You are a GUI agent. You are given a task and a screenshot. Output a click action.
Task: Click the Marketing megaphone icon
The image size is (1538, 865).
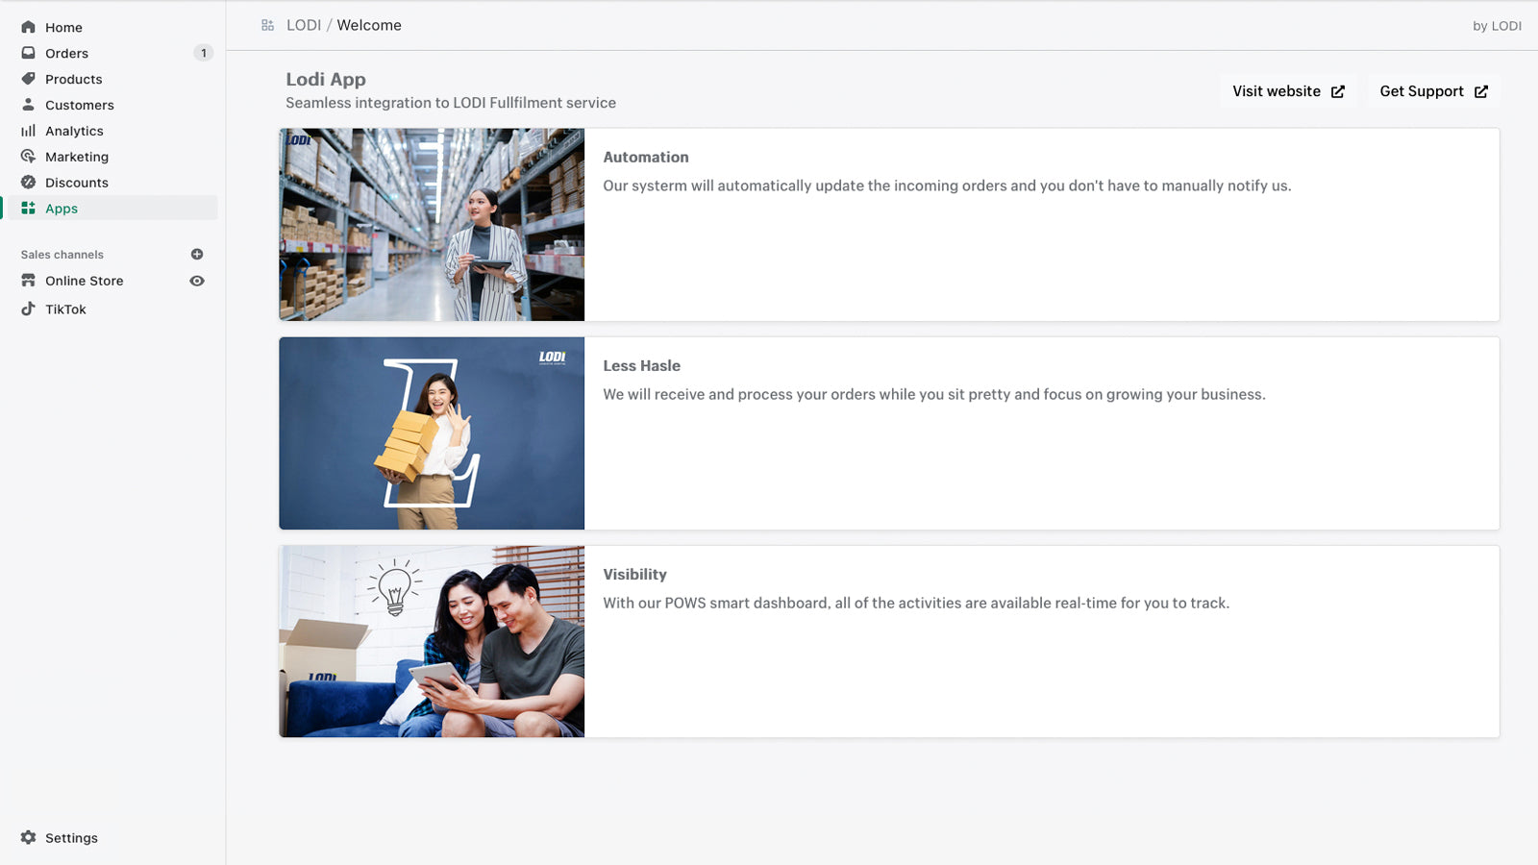pyautogui.click(x=28, y=157)
